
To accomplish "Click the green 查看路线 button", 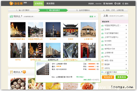I will coord(122,77).
